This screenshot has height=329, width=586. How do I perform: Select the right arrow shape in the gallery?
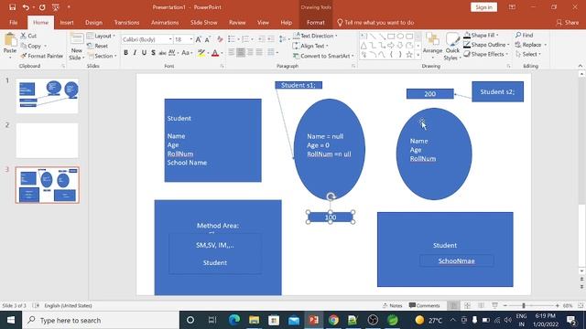391,46
